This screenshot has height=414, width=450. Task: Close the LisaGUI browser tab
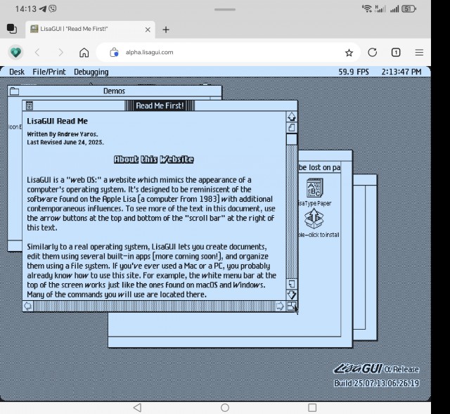coord(148,30)
